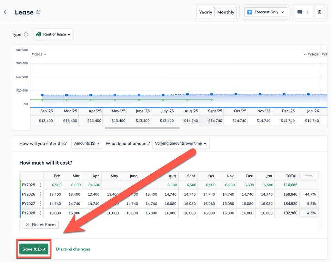Edit the FY2025 Aug value 6,500
The width and height of the screenshot is (331, 262).
[x=169, y=185]
